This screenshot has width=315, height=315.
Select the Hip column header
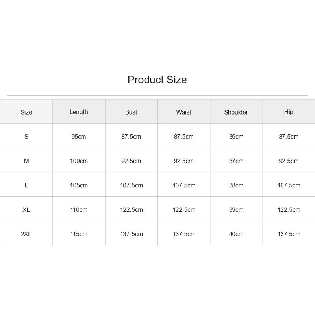click(289, 112)
